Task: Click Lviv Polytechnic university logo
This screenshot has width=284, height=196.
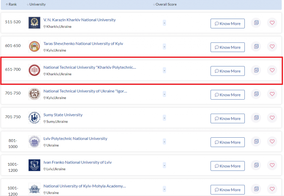Action: coord(34,141)
